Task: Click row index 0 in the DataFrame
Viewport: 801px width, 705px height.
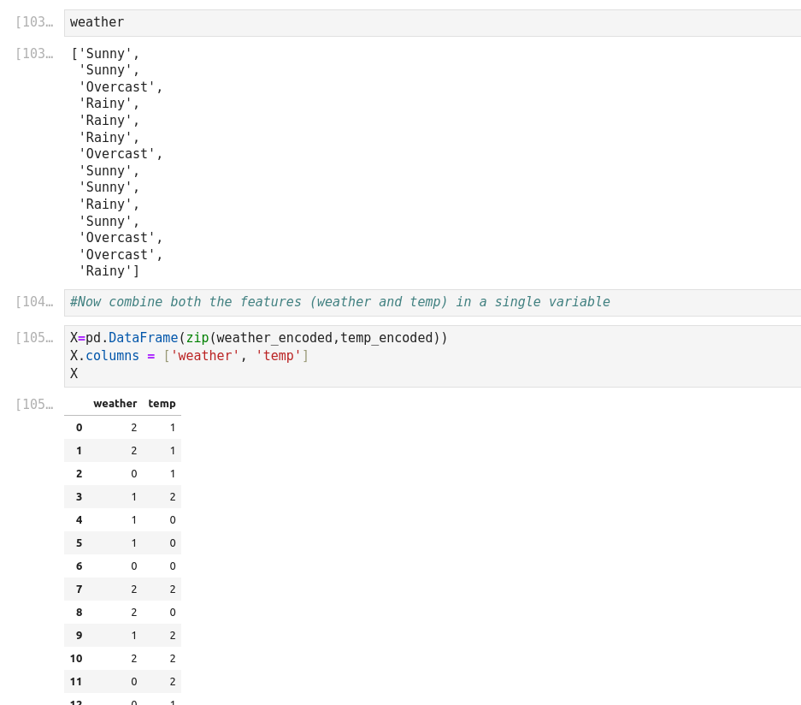Action: (79, 428)
